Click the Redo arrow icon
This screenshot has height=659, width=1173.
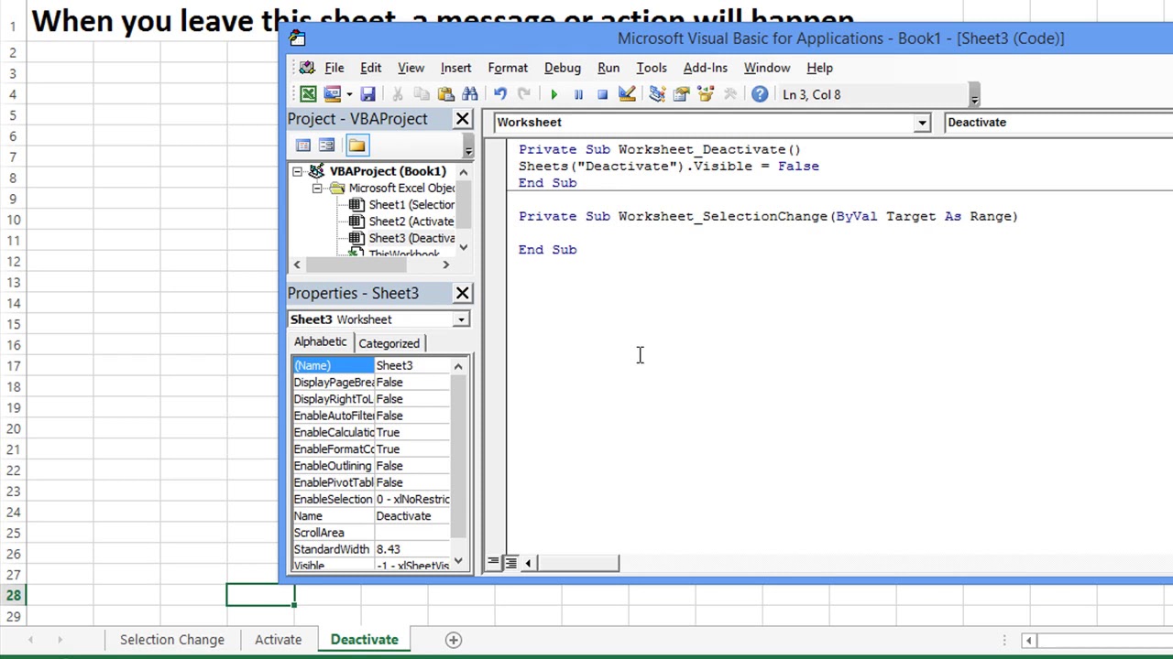point(524,94)
